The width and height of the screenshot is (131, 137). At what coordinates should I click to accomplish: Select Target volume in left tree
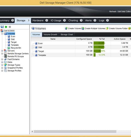[x=14, y=42]
